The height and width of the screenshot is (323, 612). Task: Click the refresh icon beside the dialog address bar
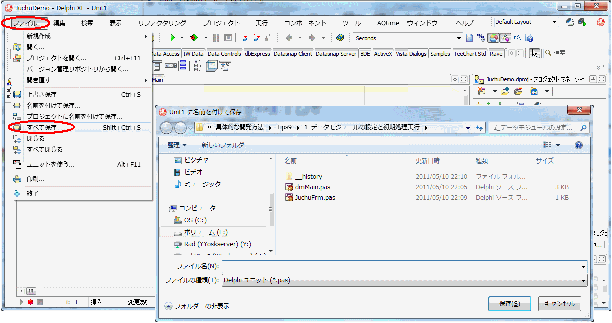tap(480, 128)
